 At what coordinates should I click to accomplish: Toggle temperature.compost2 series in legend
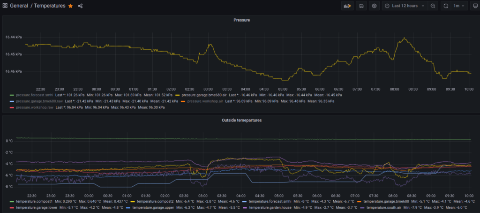click(155, 201)
